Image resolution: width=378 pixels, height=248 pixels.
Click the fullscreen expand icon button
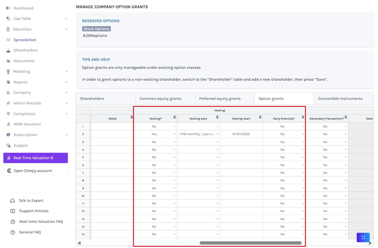pyautogui.click(x=363, y=238)
